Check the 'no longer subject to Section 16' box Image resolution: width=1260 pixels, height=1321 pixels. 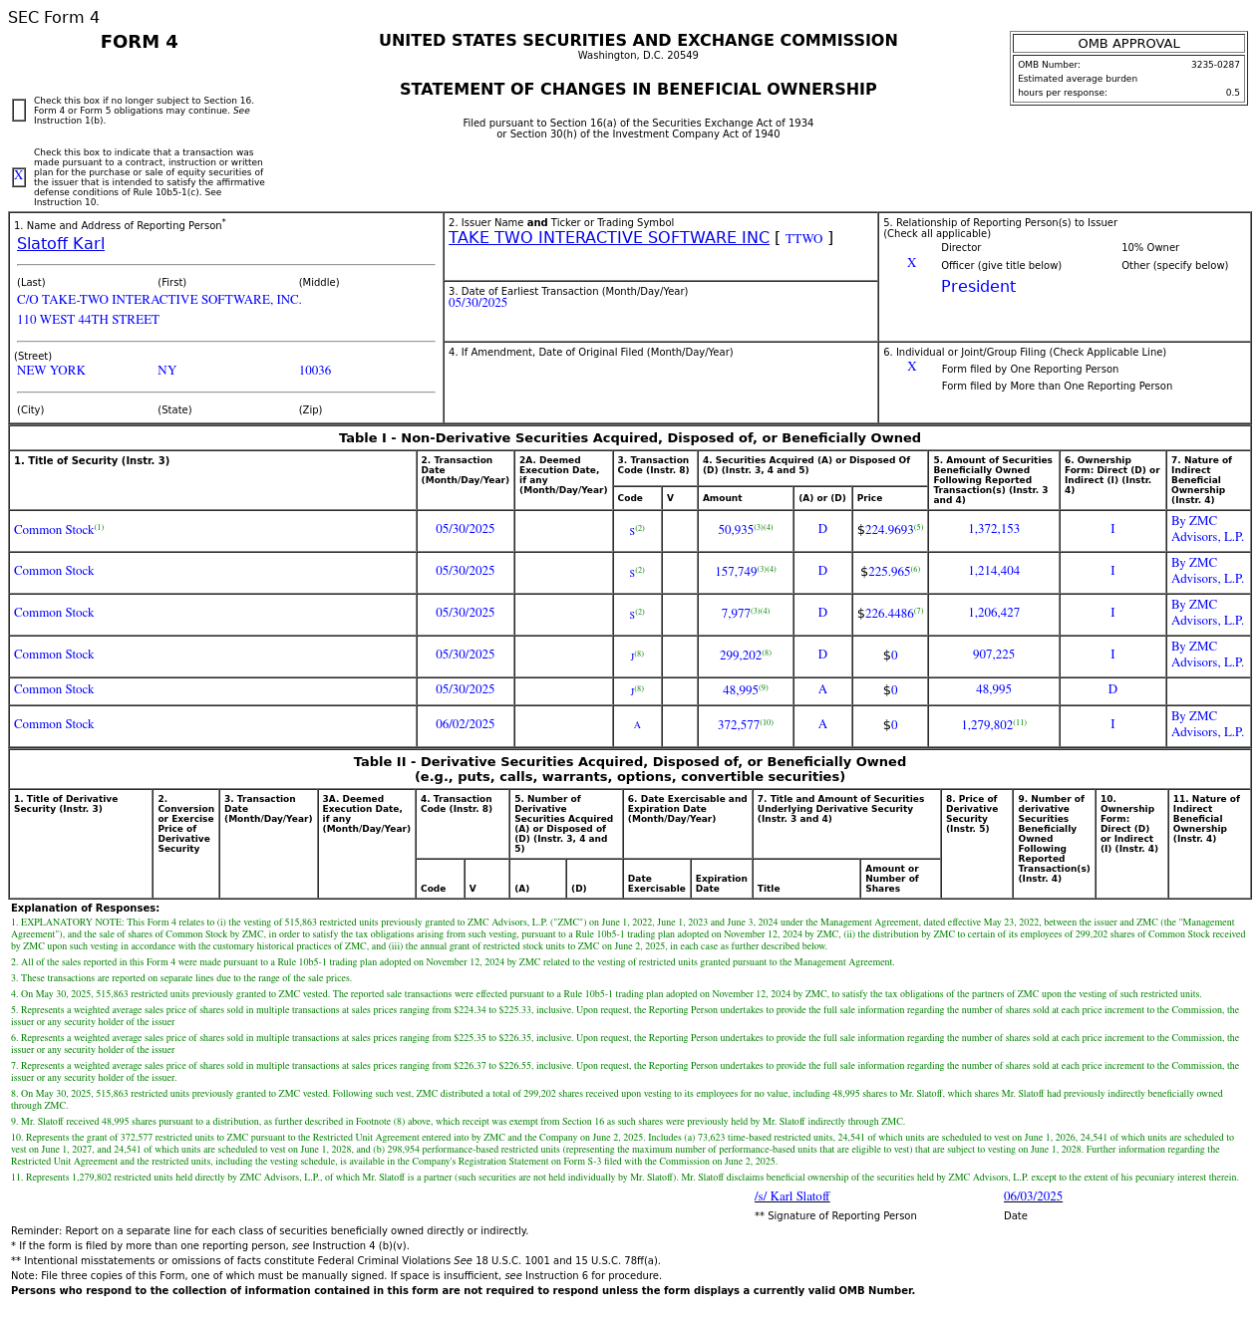point(19,111)
